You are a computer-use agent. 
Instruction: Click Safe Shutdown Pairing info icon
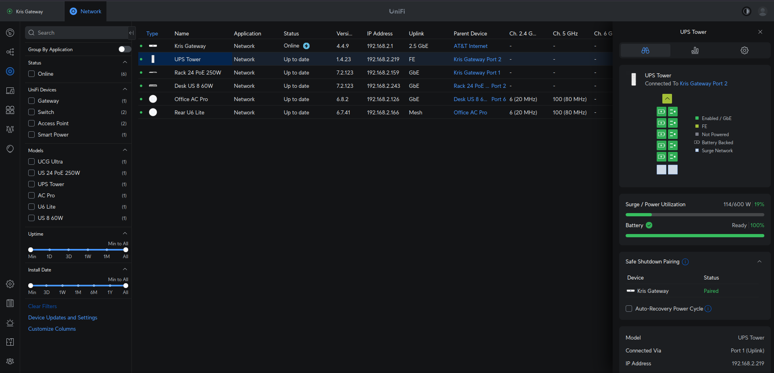tap(685, 262)
